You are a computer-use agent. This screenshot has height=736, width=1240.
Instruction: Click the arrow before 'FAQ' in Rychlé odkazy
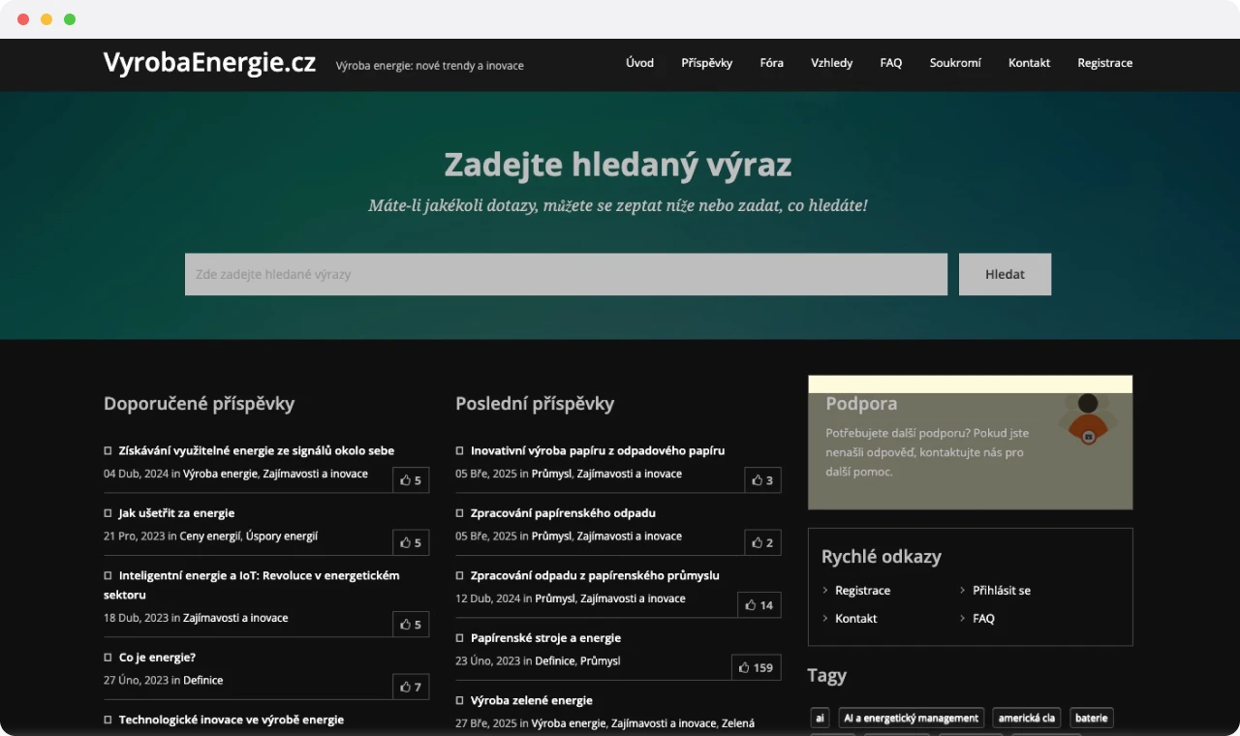click(x=963, y=618)
